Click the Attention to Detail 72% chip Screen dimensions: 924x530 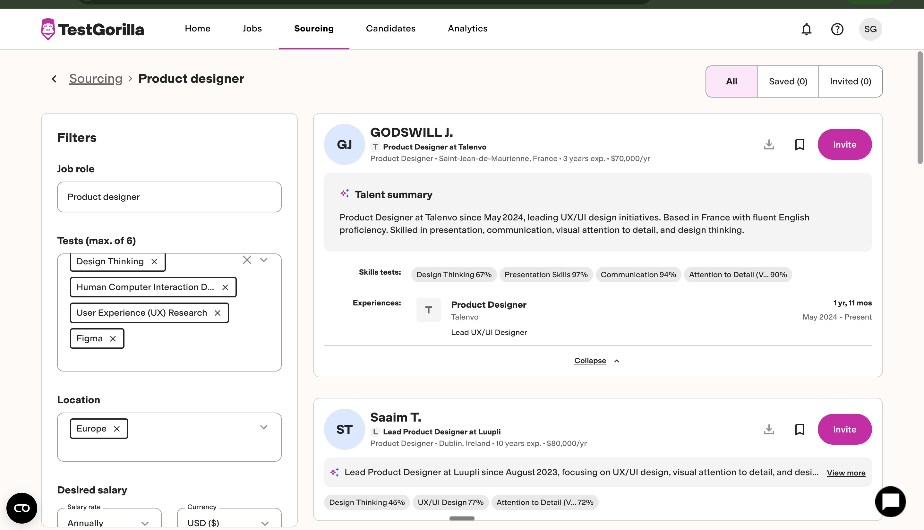coord(545,502)
